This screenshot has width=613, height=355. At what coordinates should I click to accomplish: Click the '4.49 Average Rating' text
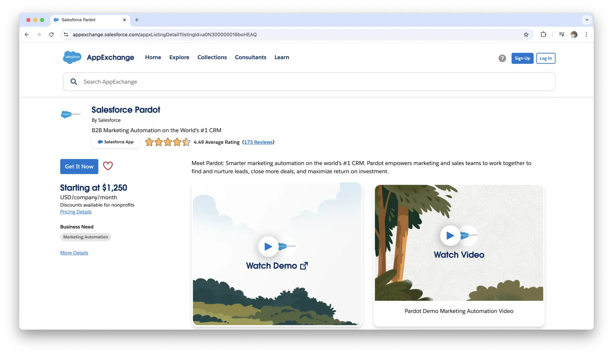click(217, 142)
